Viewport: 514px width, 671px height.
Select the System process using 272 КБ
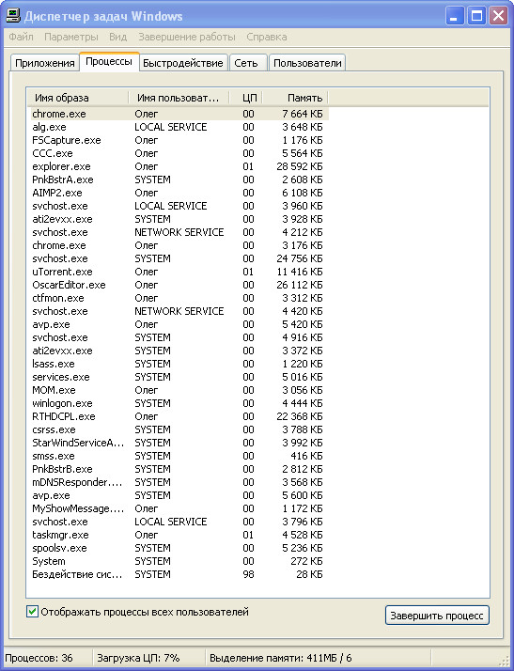tap(178, 561)
